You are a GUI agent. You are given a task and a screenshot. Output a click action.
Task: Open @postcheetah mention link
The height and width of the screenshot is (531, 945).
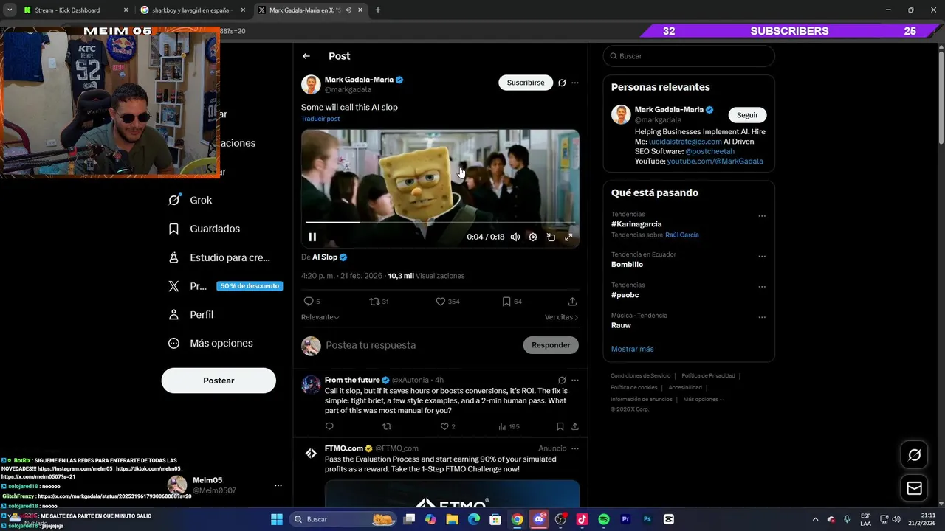(x=709, y=151)
